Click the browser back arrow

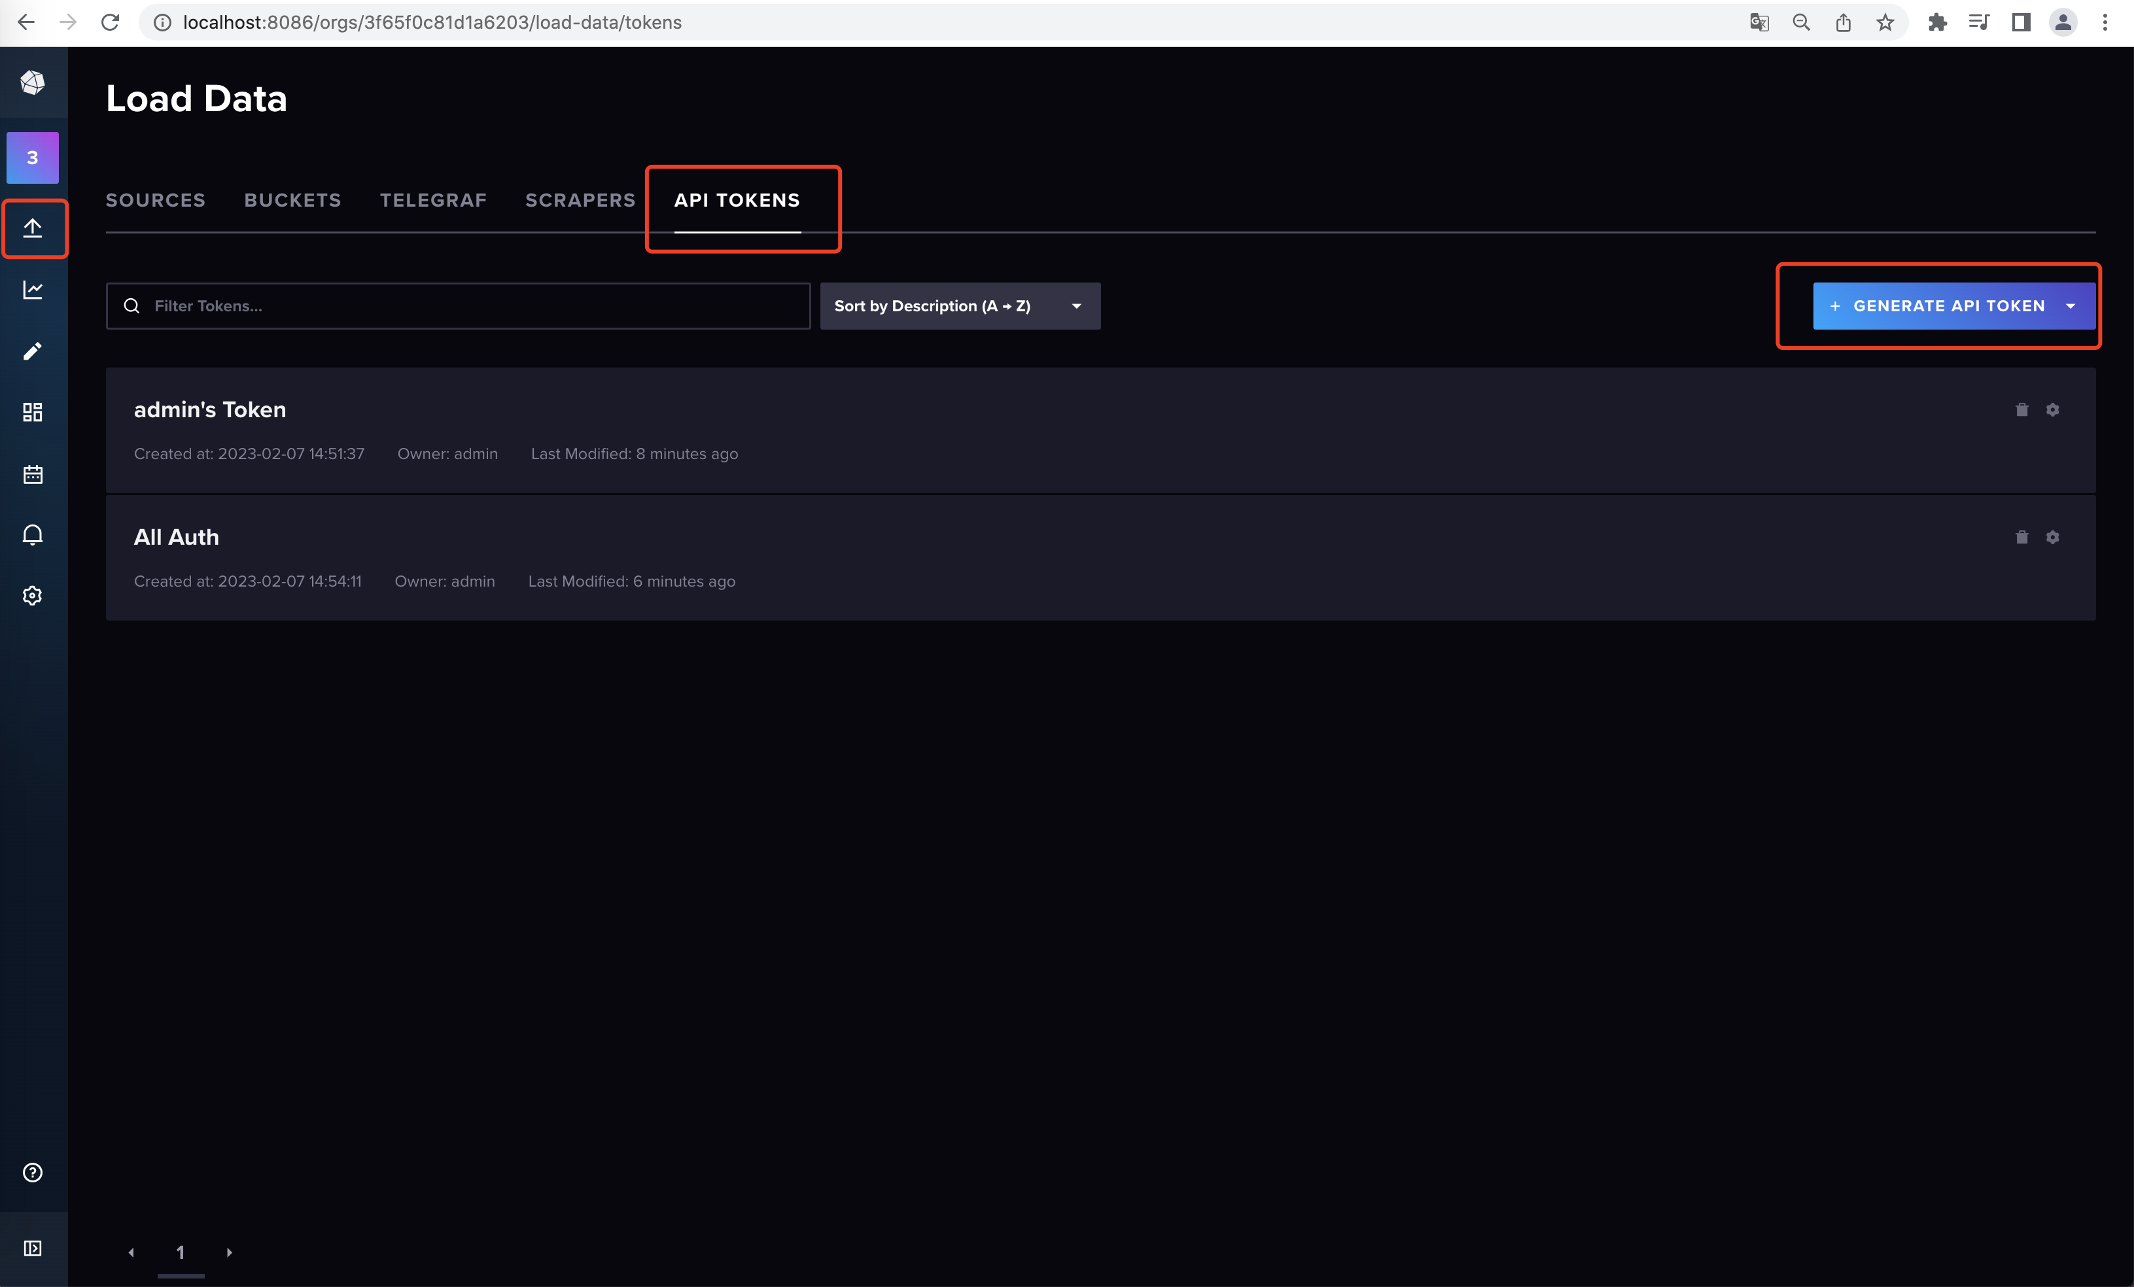[26, 22]
